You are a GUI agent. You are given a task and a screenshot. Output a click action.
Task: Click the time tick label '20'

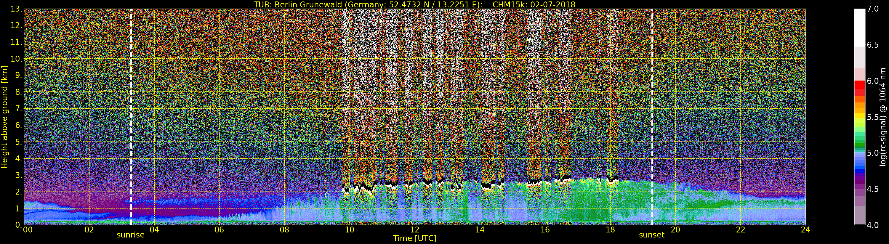(x=675, y=229)
